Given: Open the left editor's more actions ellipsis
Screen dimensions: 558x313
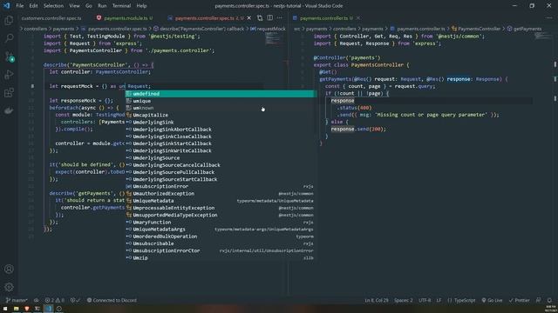Looking at the screenshot, I should pyautogui.click(x=280, y=17).
